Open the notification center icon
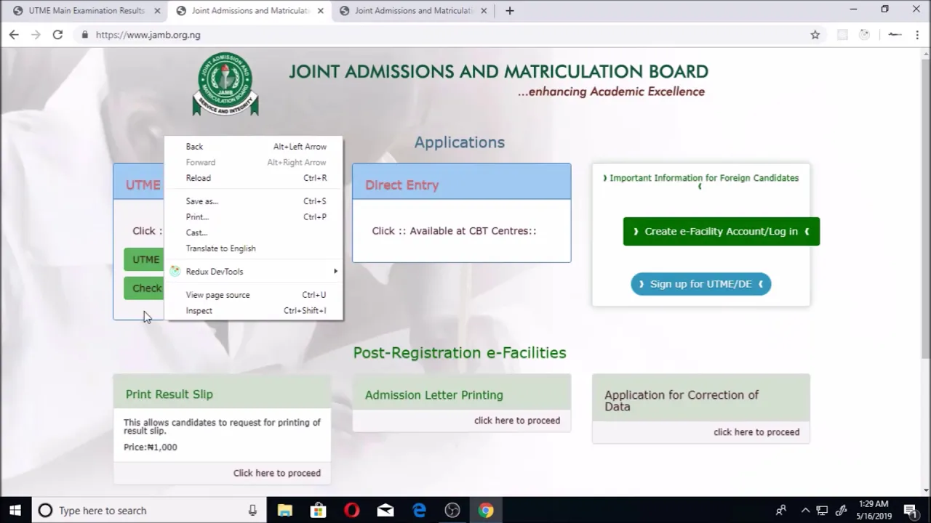Image resolution: width=931 pixels, height=523 pixels. (x=911, y=510)
